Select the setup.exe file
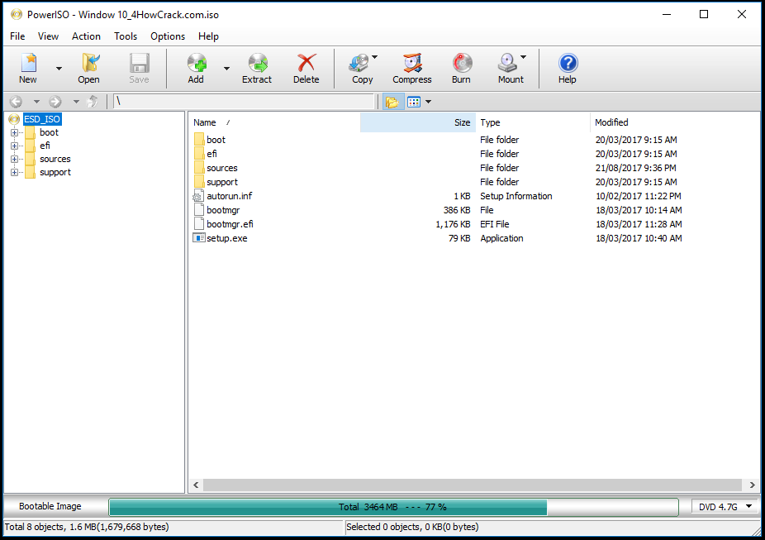 coord(227,239)
